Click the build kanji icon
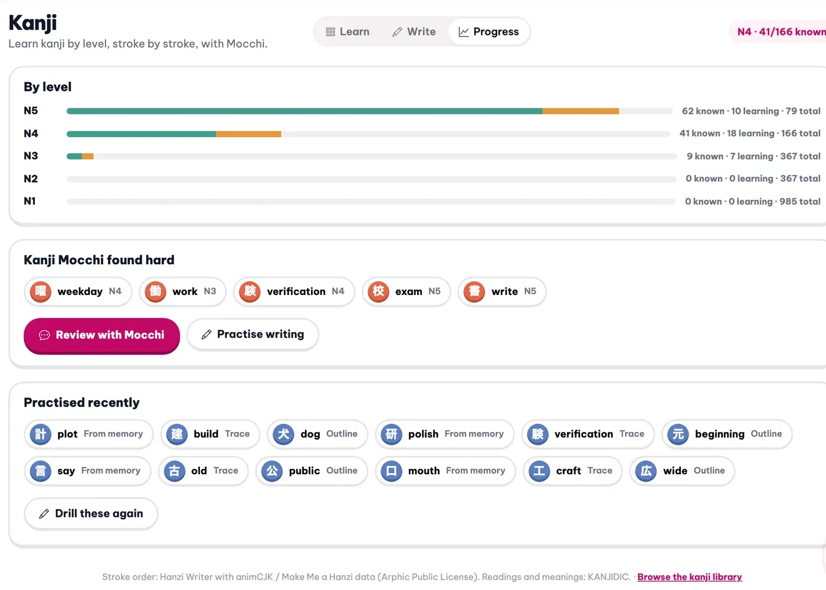Image resolution: width=826 pixels, height=590 pixels. click(177, 434)
